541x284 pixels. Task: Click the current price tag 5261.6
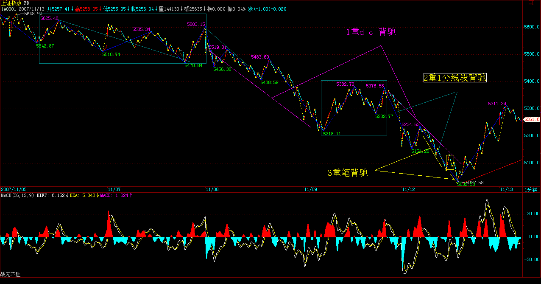pyautogui.click(x=532, y=120)
